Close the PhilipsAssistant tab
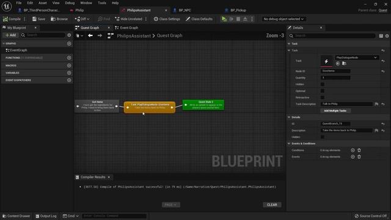391x220 pixels. pos(166,10)
